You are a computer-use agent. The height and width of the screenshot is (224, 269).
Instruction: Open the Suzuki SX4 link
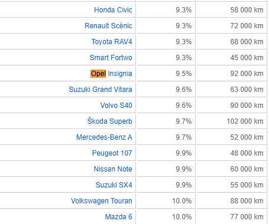click(x=114, y=185)
